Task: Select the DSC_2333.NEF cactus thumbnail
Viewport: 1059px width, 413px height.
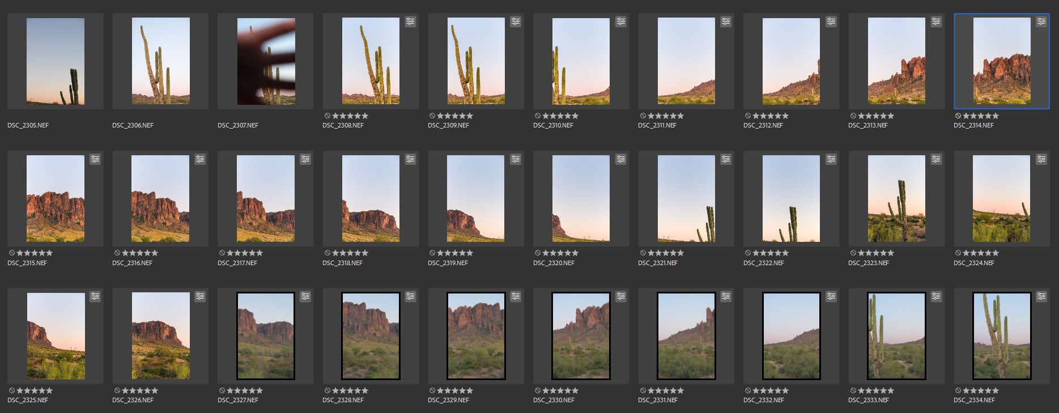Action: (896, 336)
